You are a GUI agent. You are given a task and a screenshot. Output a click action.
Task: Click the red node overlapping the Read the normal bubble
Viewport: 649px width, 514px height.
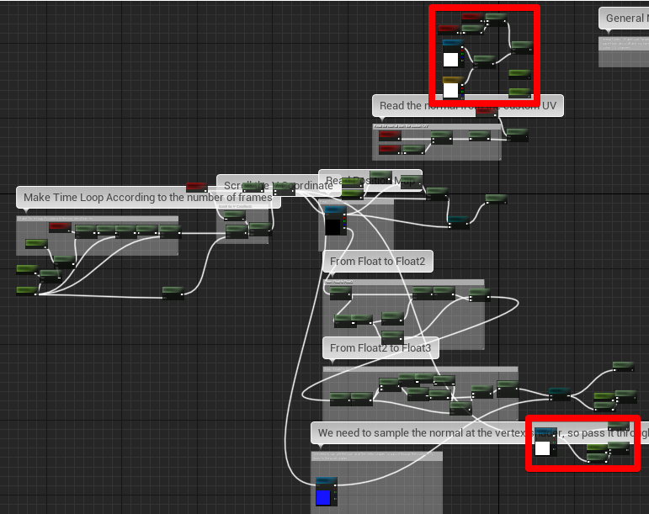click(487, 111)
